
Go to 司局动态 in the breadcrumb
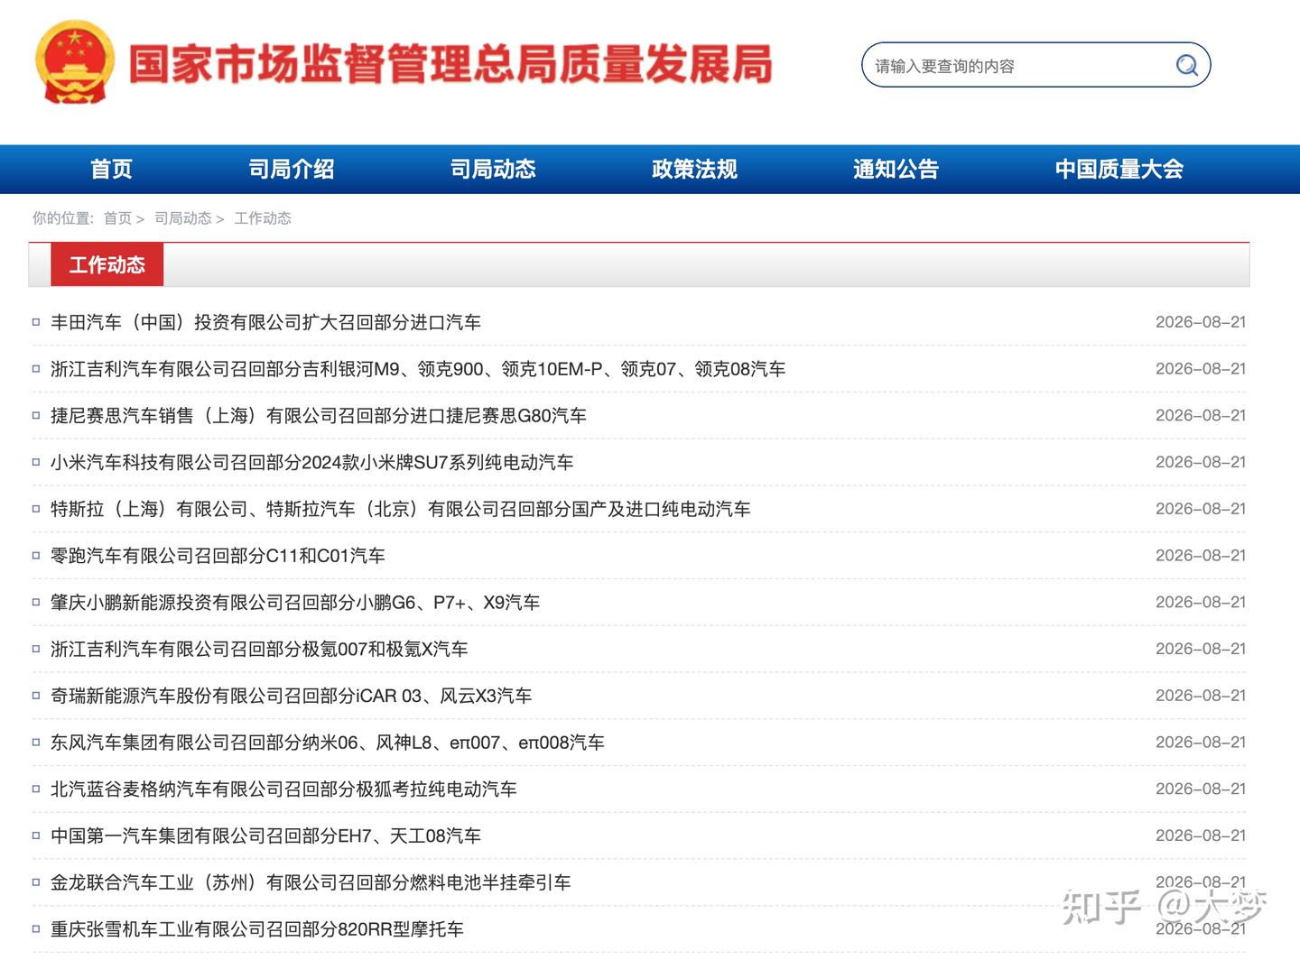(182, 218)
